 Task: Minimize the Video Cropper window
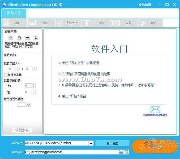pyautogui.click(x=159, y=5)
